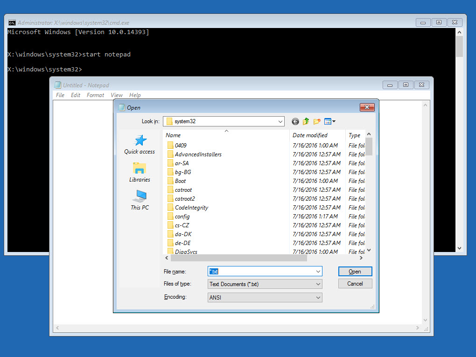
Task: Select the config folder
Action: (178, 217)
